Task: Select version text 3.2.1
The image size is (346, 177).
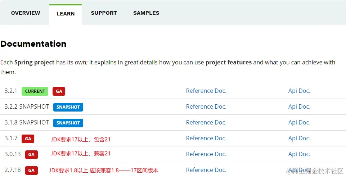Action: 11,91
